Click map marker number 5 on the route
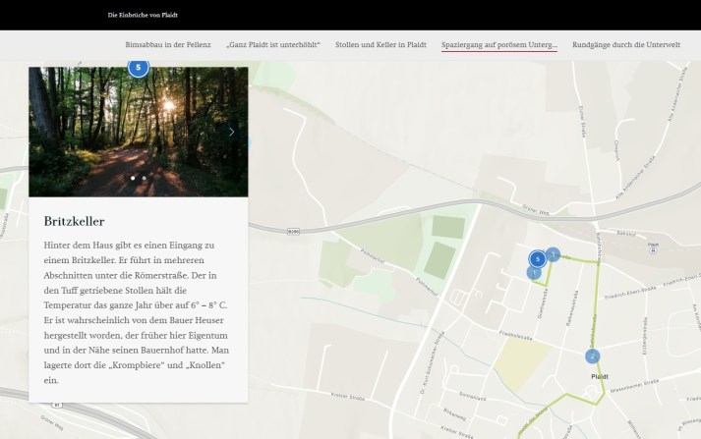Viewport: 701px width, 439px height. pos(537,259)
